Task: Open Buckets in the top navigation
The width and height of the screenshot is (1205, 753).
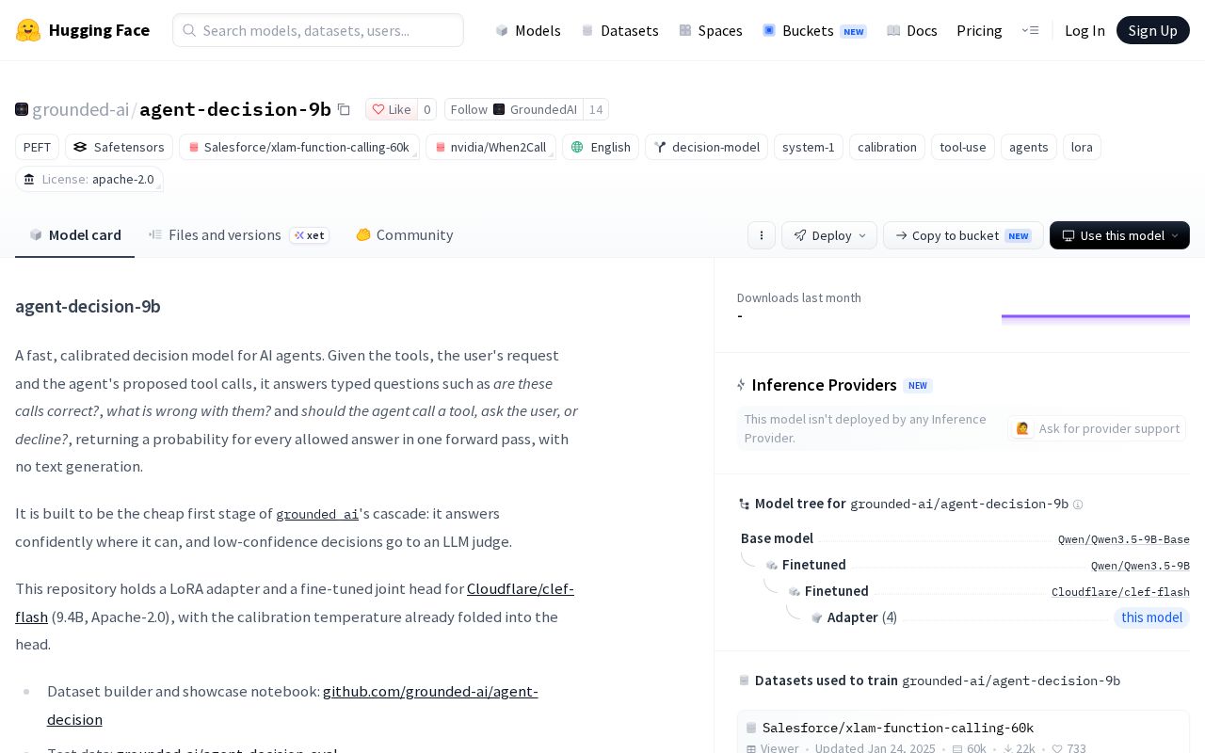Action: (x=814, y=30)
